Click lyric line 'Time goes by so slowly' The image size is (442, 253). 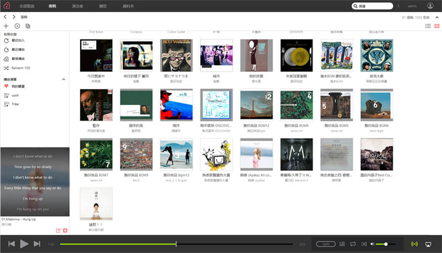click(33, 167)
